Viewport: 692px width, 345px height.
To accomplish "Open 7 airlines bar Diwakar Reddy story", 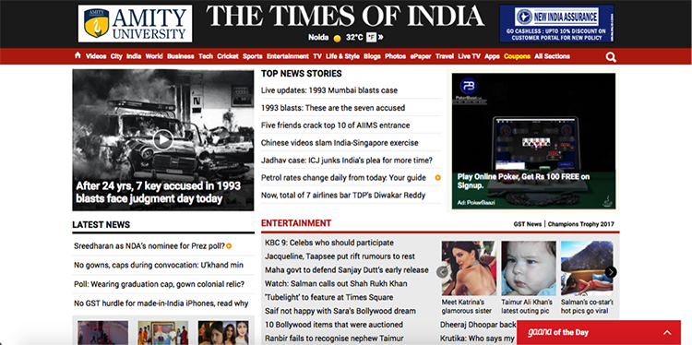I will [343, 195].
